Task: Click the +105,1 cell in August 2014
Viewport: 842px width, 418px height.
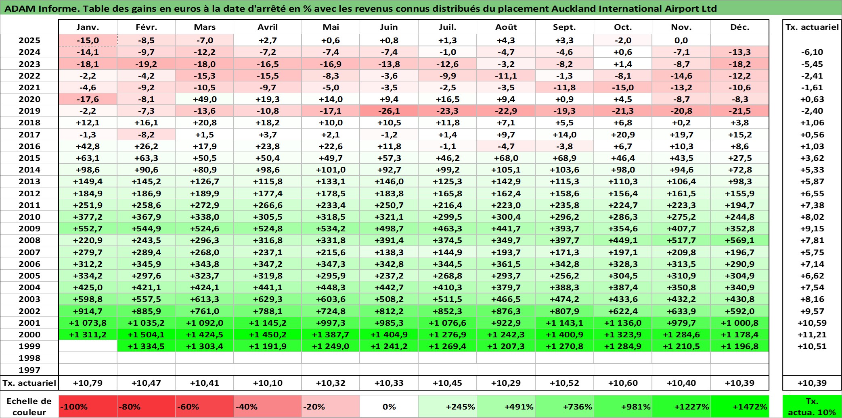Action: 506,170
